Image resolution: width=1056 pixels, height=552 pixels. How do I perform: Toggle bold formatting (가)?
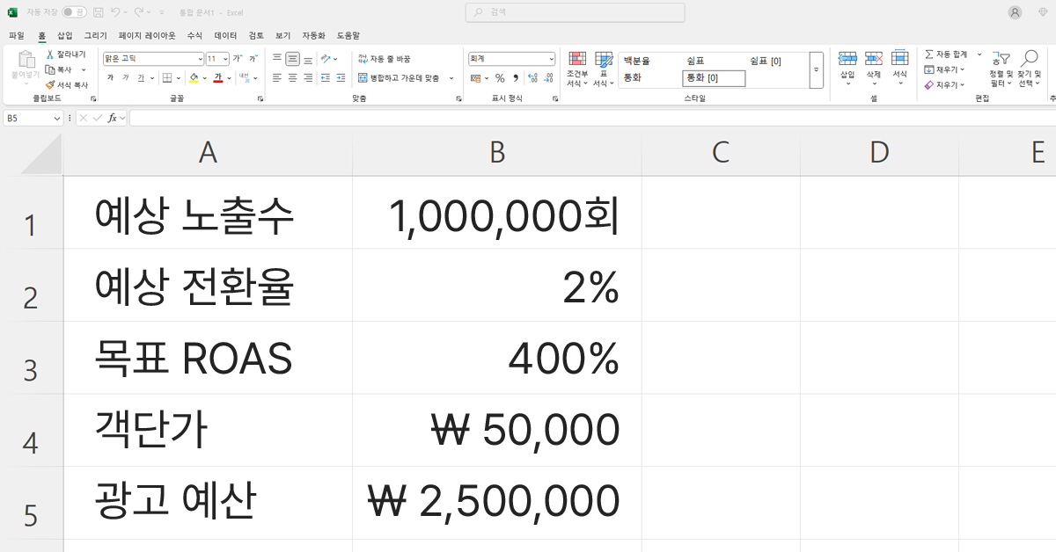point(110,78)
